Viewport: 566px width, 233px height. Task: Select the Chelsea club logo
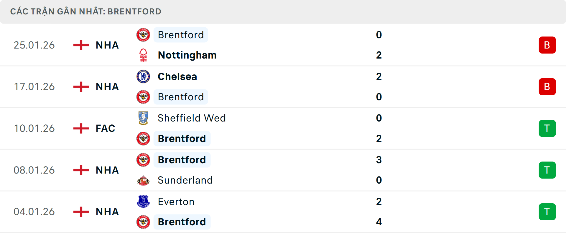pos(143,76)
